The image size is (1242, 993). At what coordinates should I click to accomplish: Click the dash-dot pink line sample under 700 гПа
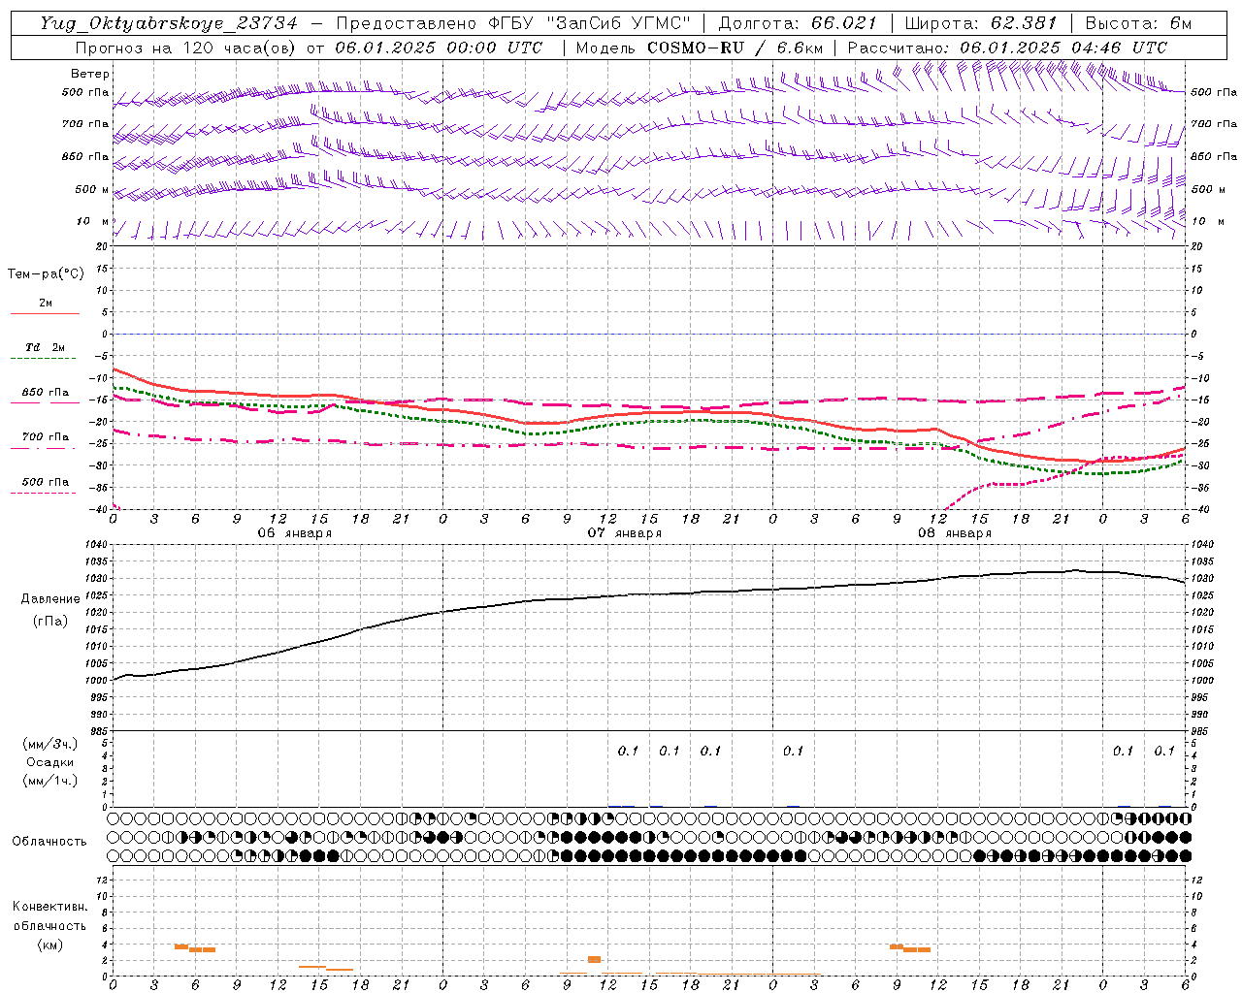[x=45, y=448]
